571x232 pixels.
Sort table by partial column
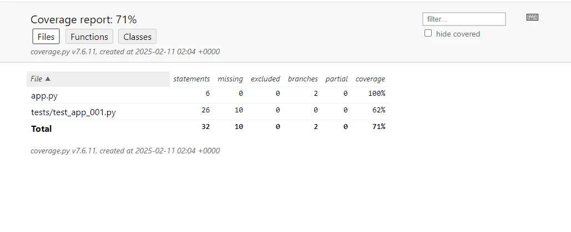(x=336, y=79)
